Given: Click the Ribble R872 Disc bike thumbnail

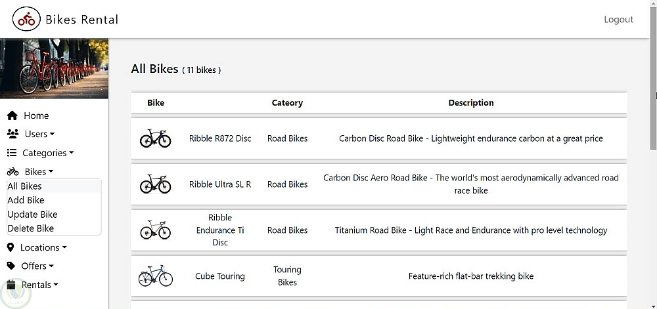Looking at the screenshot, I should pyautogui.click(x=156, y=138).
